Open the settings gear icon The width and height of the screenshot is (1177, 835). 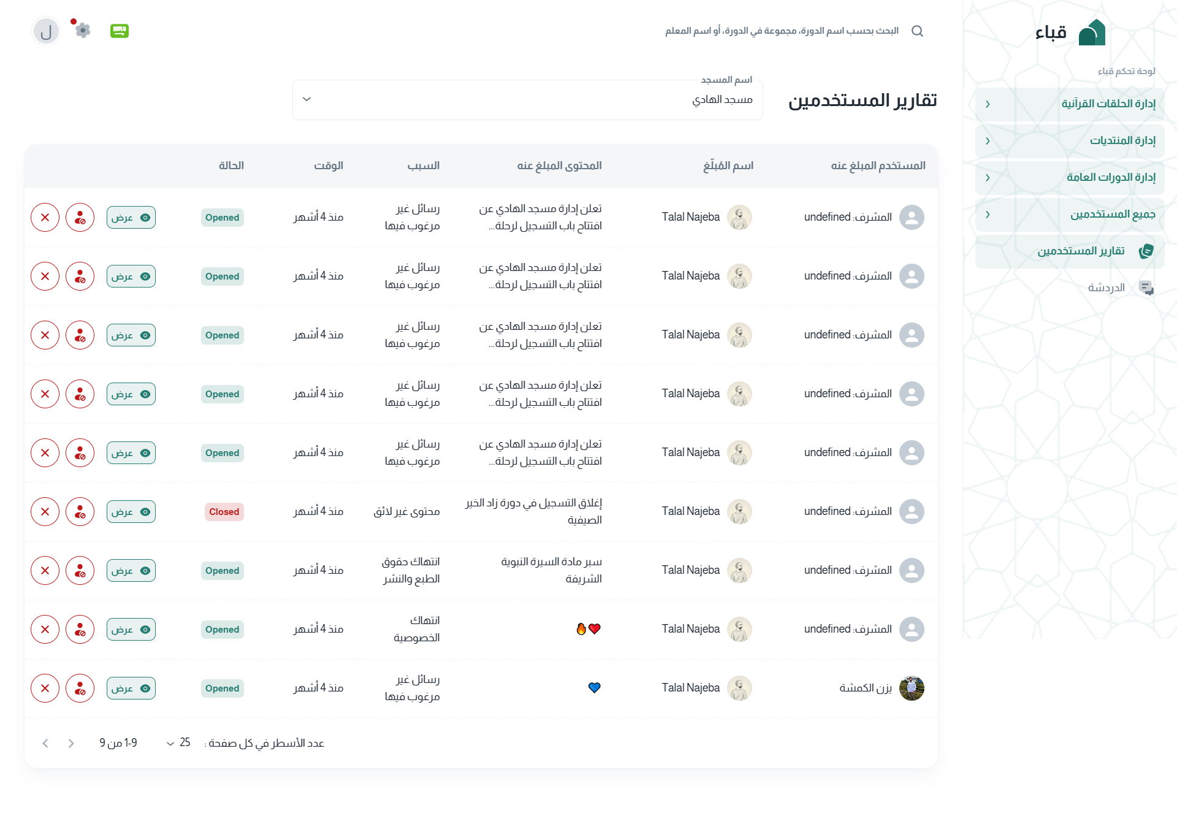[83, 30]
